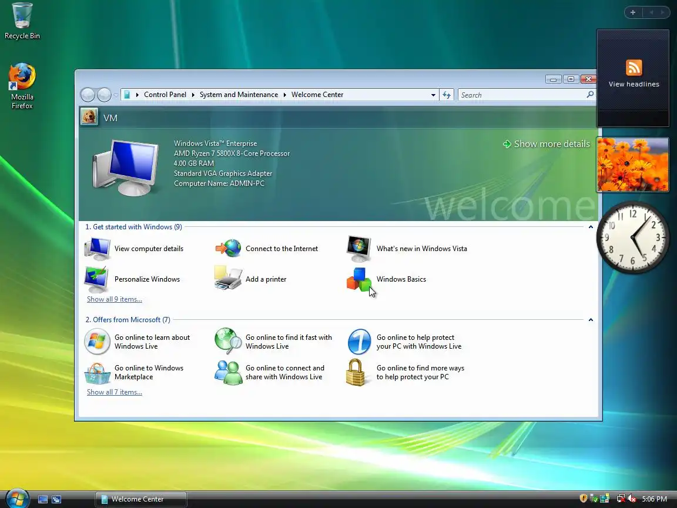This screenshot has height=508, width=677.
Task: Click the Connect to the Internet label
Action: point(281,248)
